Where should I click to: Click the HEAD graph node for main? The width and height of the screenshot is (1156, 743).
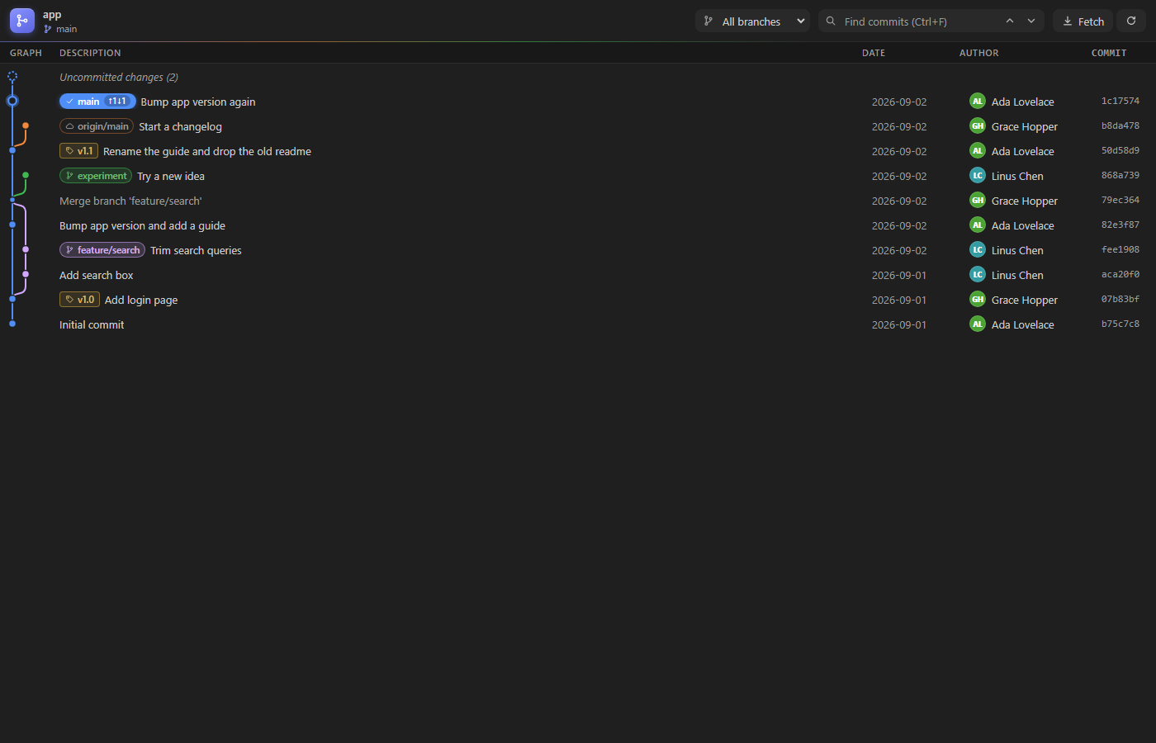click(x=12, y=101)
